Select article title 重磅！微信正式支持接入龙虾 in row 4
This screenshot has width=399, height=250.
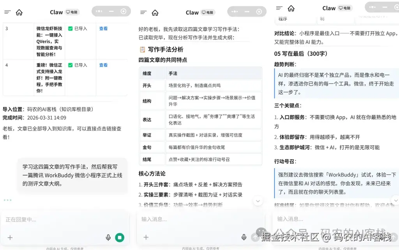49,78
